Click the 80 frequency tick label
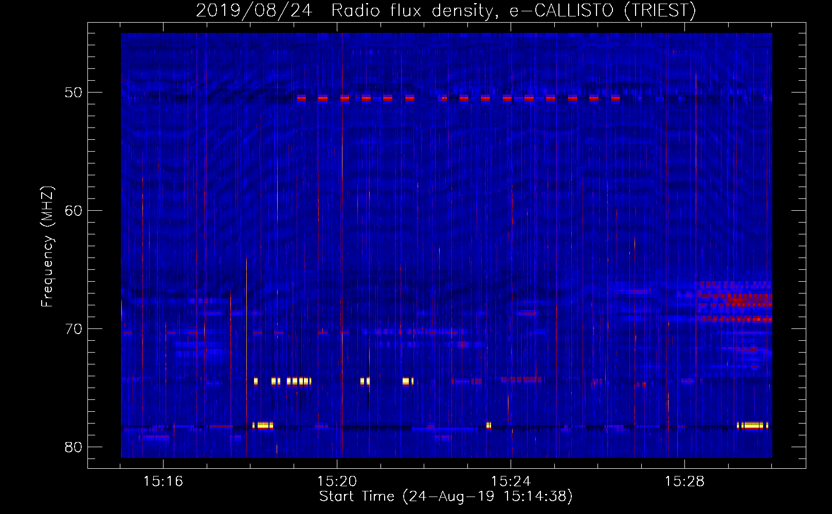This screenshot has height=514, width=832. tap(74, 447)
